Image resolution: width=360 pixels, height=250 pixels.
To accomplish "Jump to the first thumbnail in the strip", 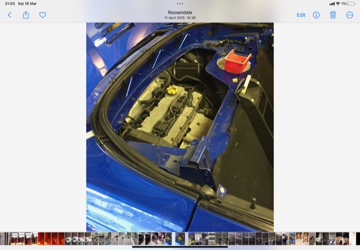I will [x=2, y=238].
